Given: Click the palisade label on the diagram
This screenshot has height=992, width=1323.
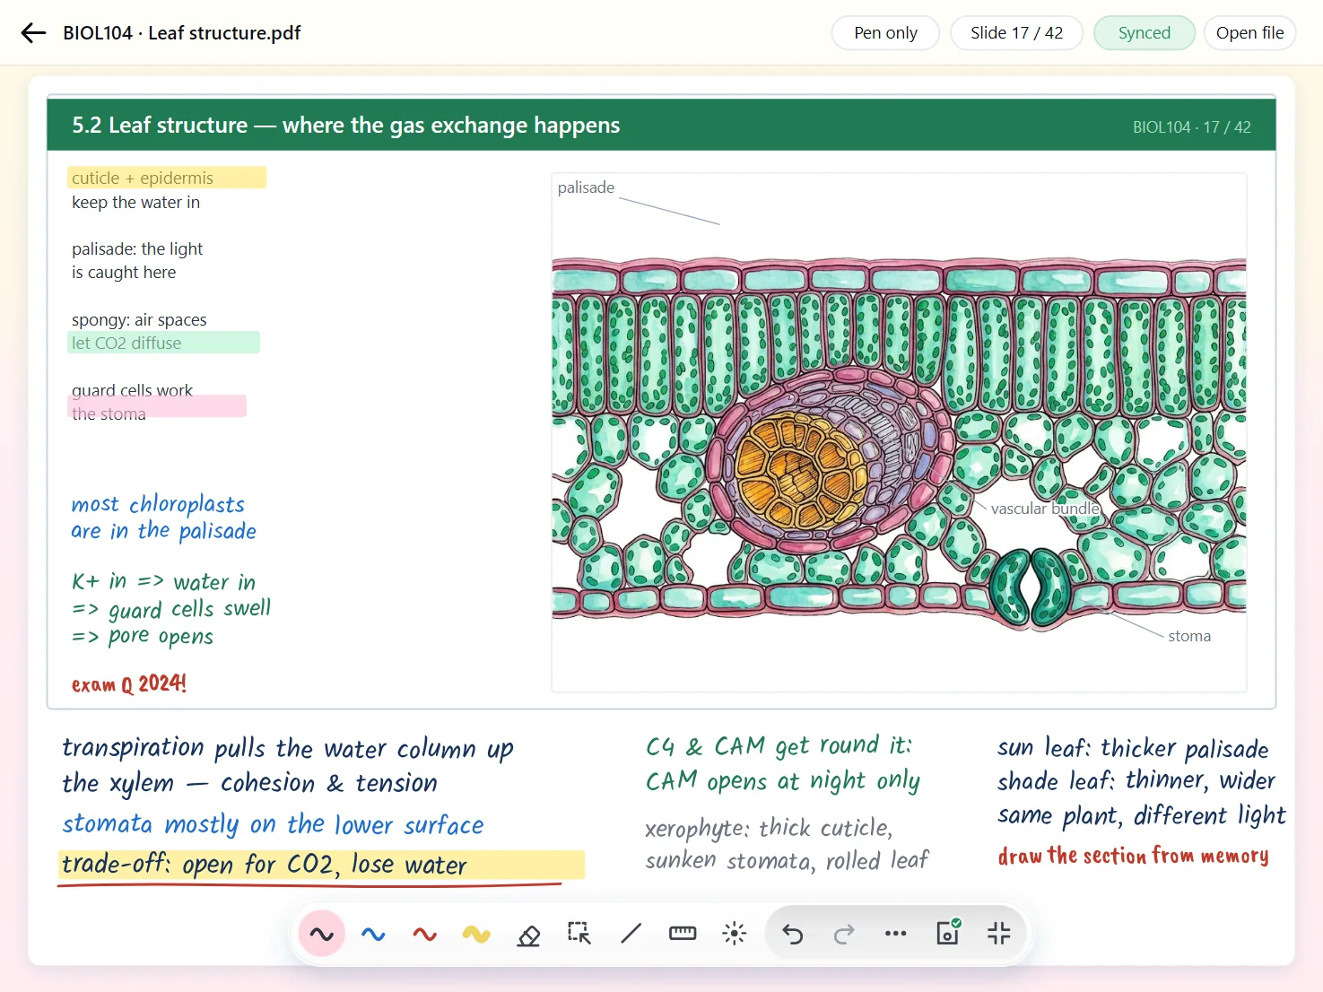Looking at the screenshot, I should pyautogui.click(x=586, y=187).
